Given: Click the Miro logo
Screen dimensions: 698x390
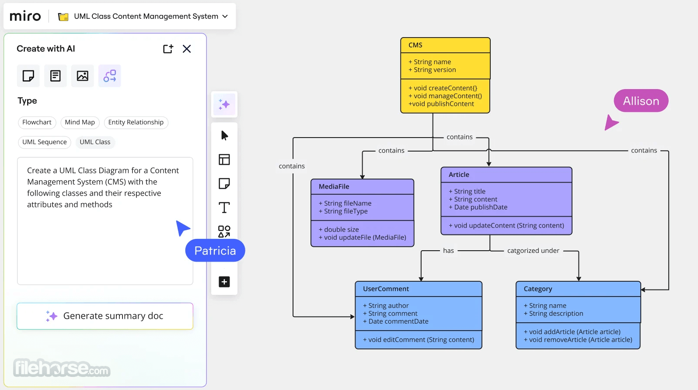Looking at the screenshot, I should 25,16.
